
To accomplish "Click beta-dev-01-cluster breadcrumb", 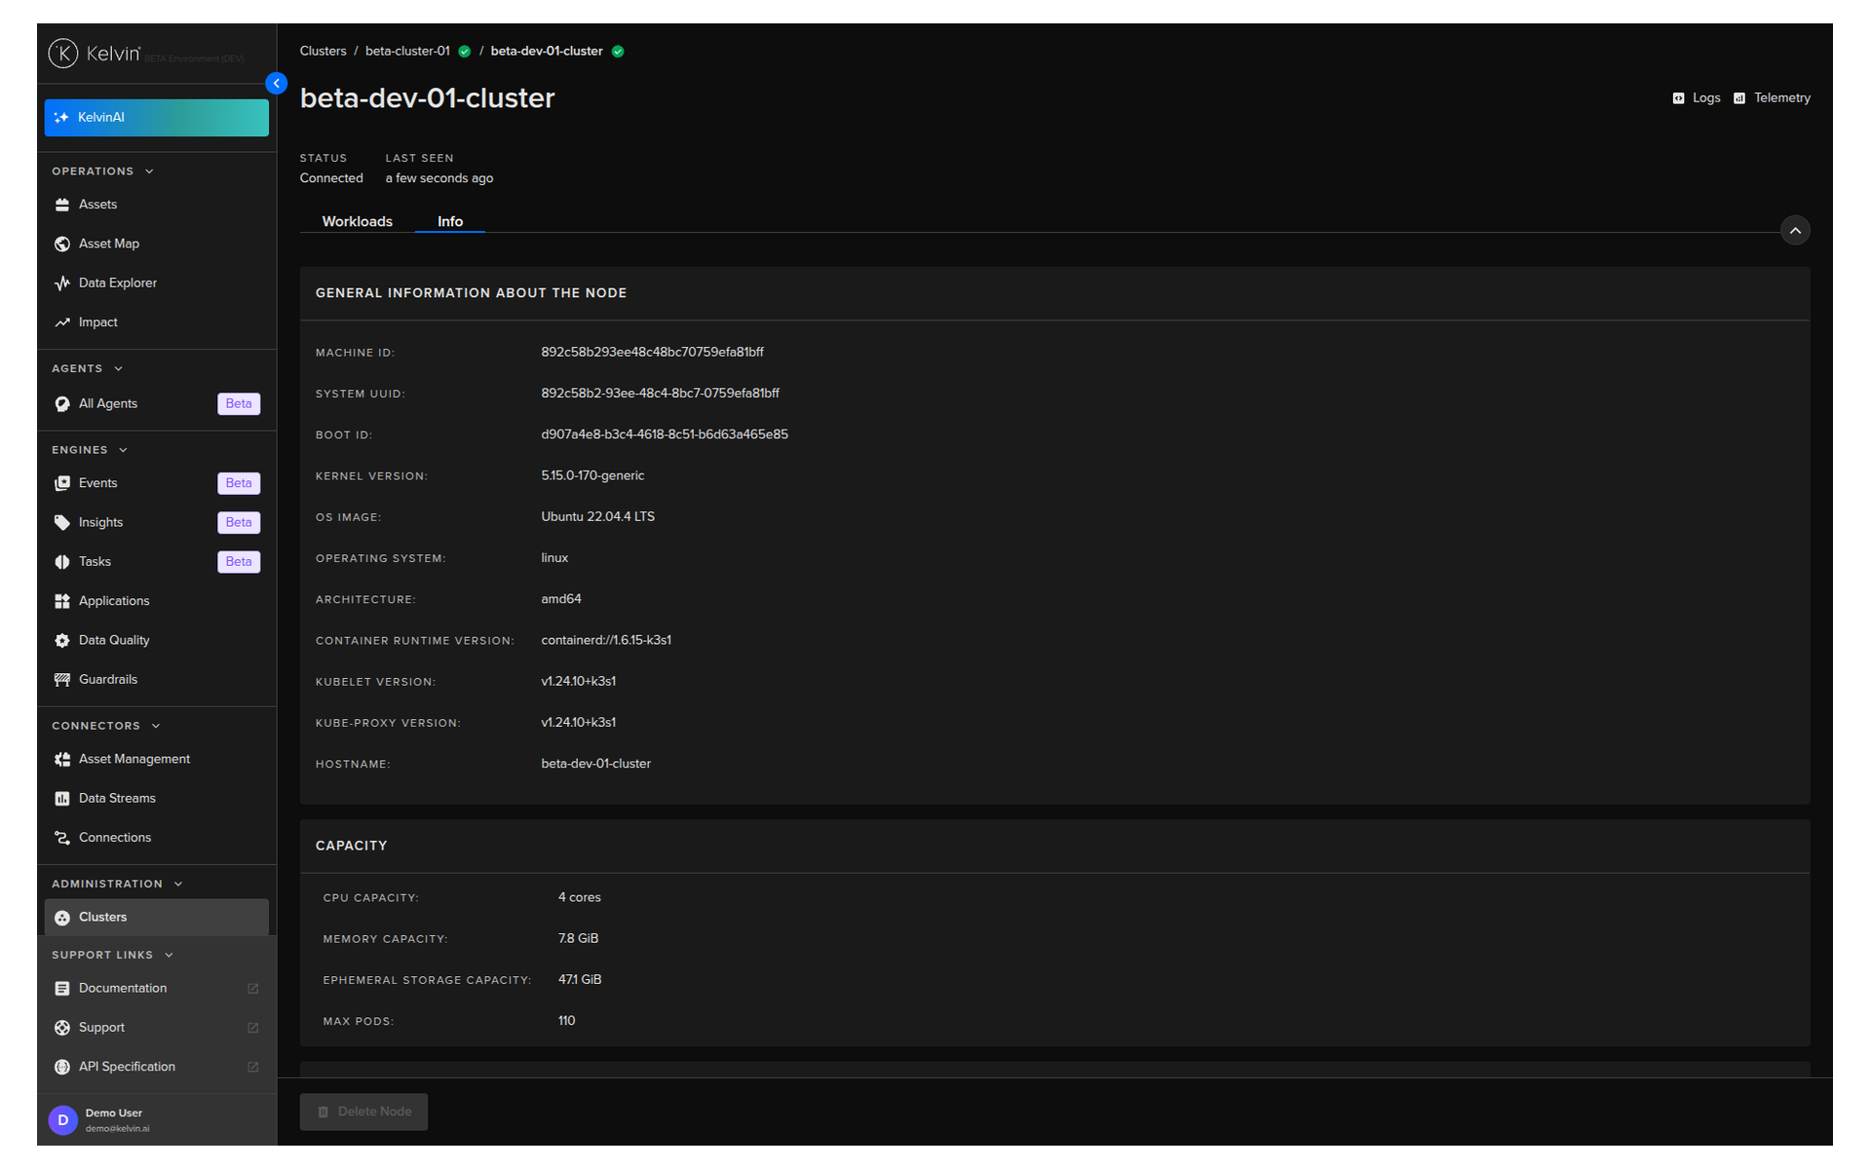I will tap(547, 51).
